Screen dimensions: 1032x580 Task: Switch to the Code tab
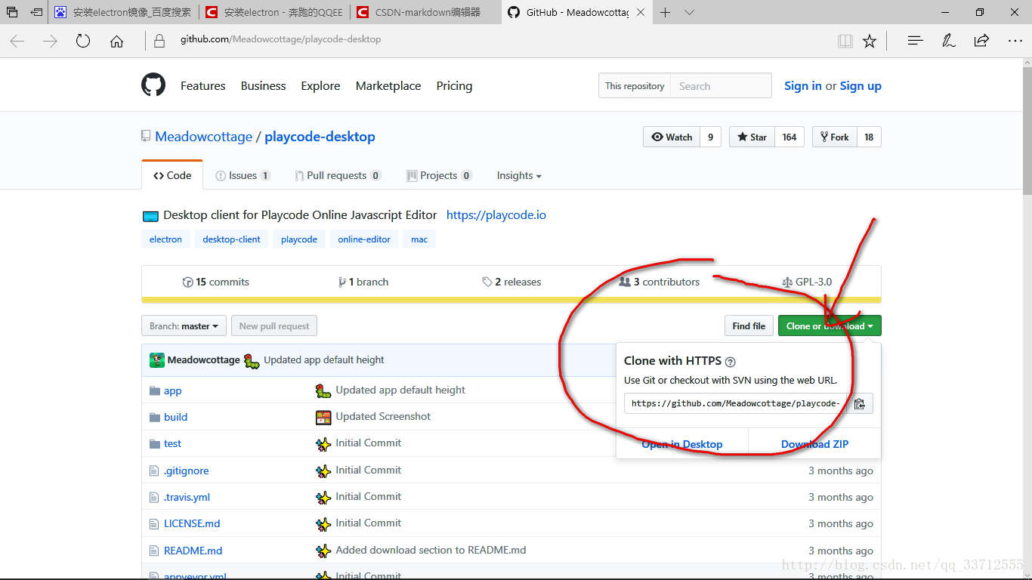pyautogui.click(x=172, y=175)
